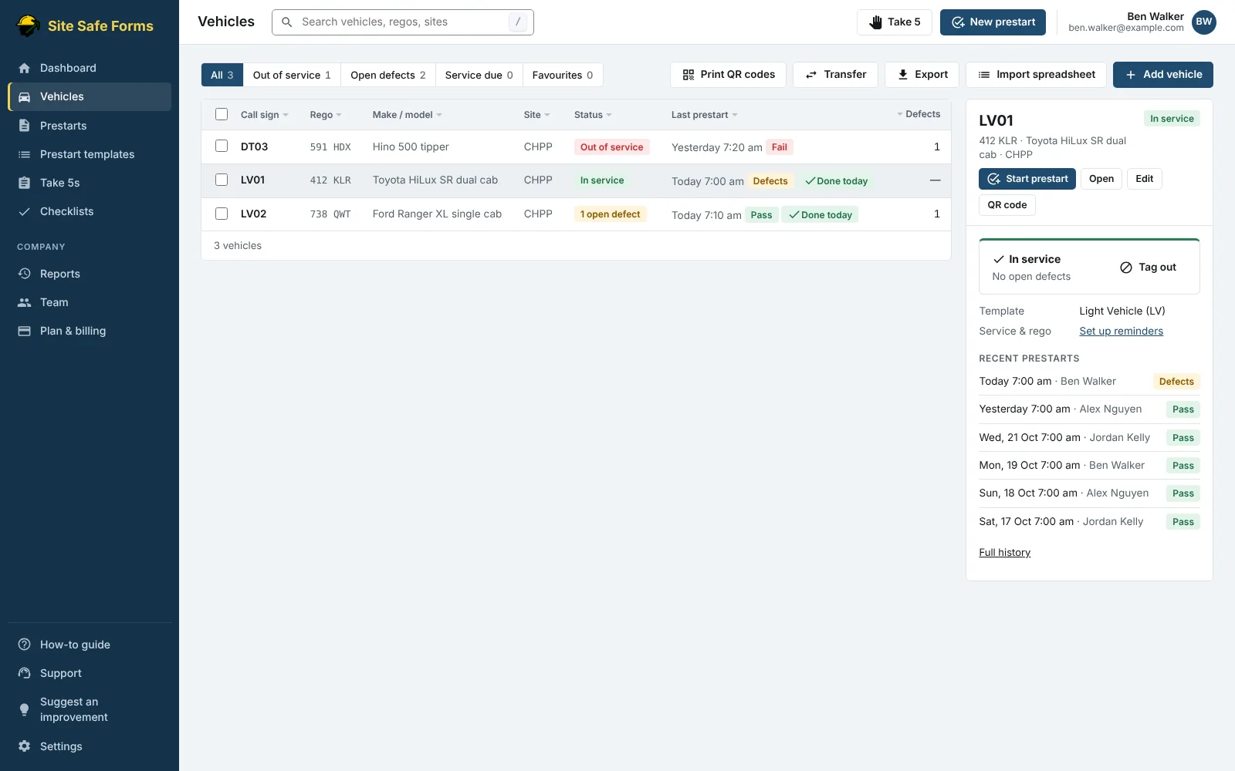Filter by Open defects tab
1235x771 pixels.
388,75
